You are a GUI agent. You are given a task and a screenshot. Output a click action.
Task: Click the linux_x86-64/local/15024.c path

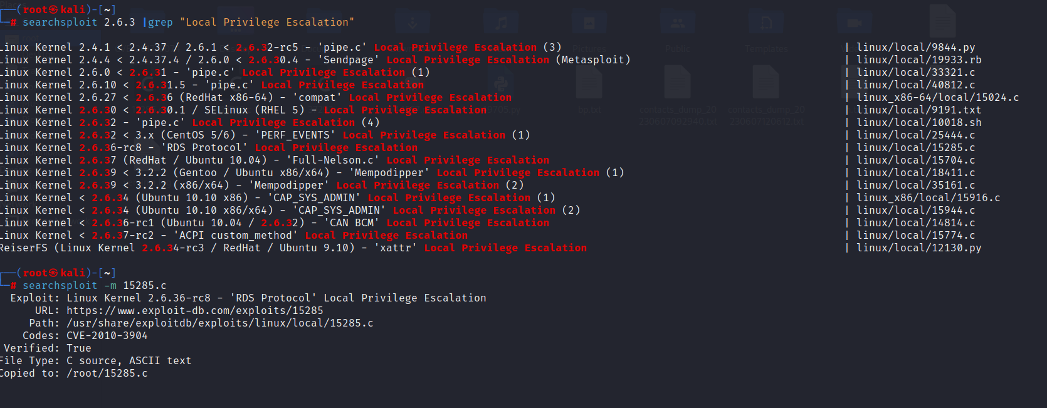pos(937,97)
